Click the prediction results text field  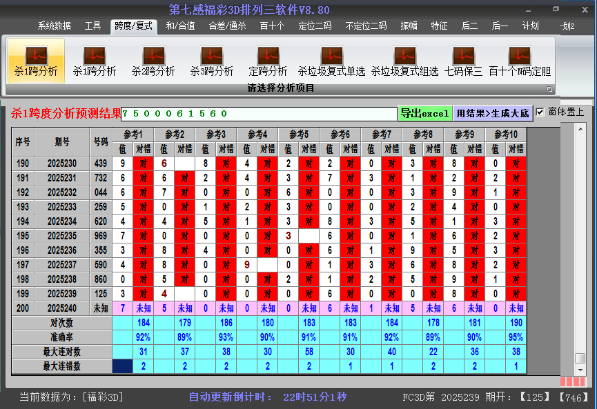pos(259,114)
